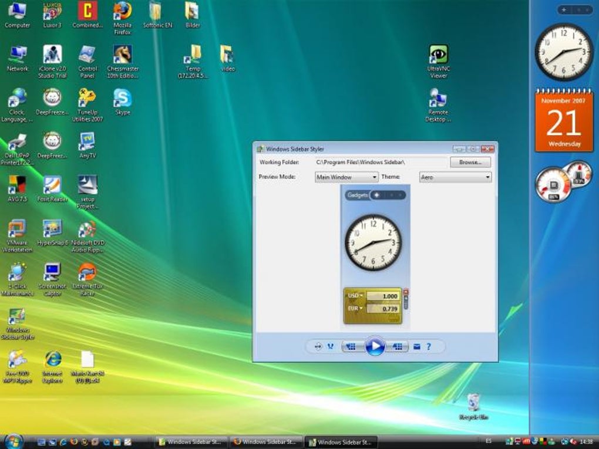Click the plus button beside Gadgets in preview
Screen dimensions: 599x449
[x=376, y=195]
